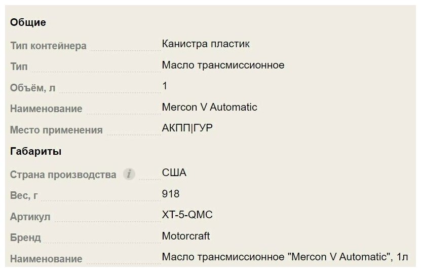Click the weight value 918
The width and height of the screenshot is (421, 272).
[171, 194]
